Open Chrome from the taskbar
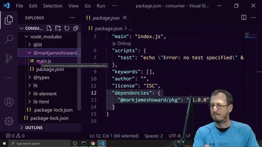 (93, 143)
